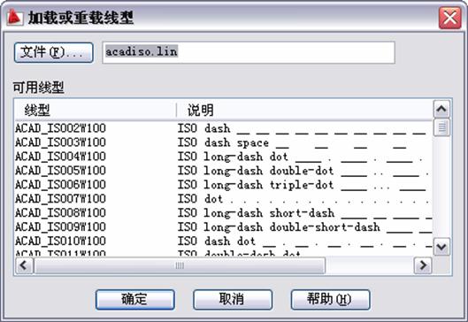This screenshot has height=322, width=468.
Task: Click the vertical scrollbar thumb
Action: (x=441, y=127)
